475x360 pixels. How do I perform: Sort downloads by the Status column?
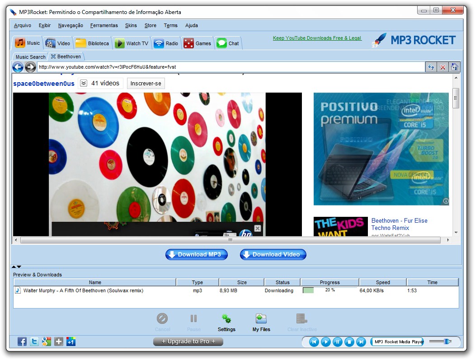[282, 282]
